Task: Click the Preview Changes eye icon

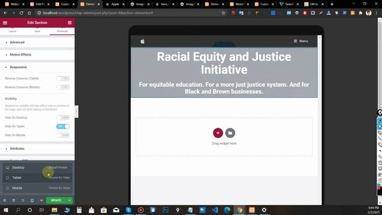Action: click(x=41, y=201)
